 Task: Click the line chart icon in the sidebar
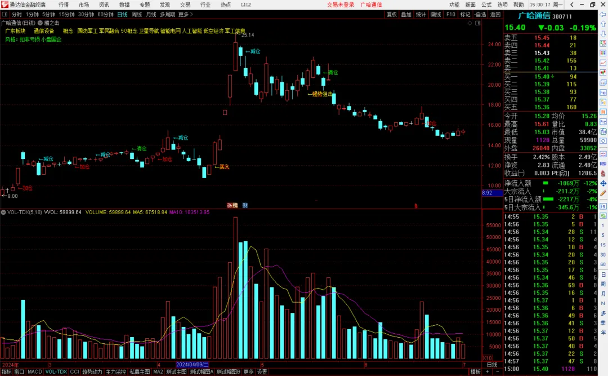603,63
